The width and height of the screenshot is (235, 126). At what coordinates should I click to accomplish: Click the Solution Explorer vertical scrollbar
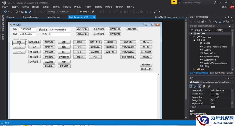coord(232,39)
